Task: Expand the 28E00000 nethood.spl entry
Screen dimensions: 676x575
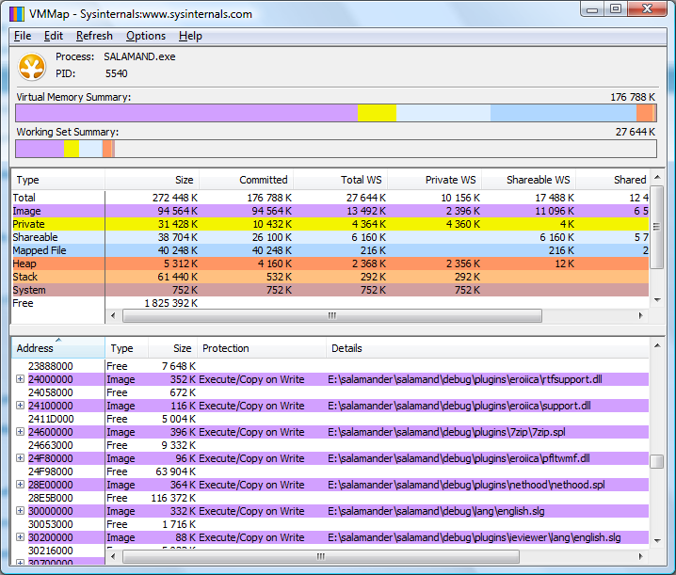Action: tap(20, 484)
